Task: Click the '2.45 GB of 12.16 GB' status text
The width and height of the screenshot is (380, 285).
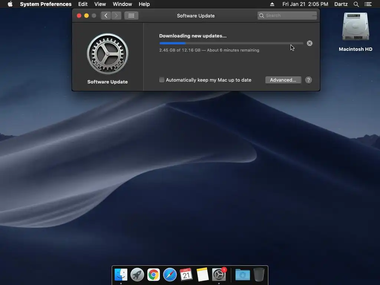Action: click(x=180, y=50)
